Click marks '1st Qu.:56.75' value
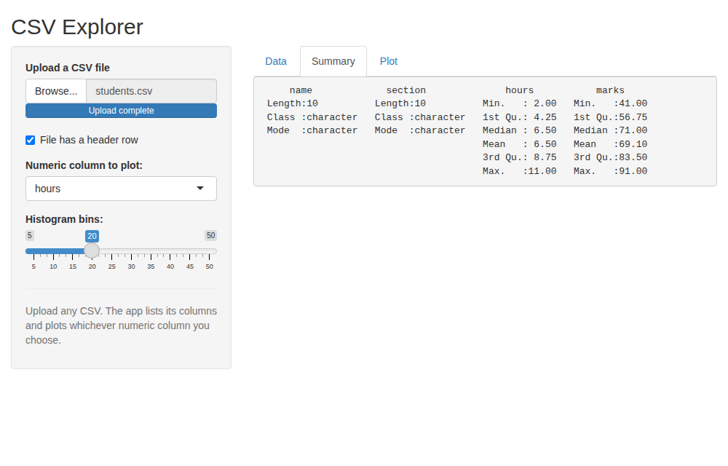This screenshot has height=466, width=728. coord(610,117)
